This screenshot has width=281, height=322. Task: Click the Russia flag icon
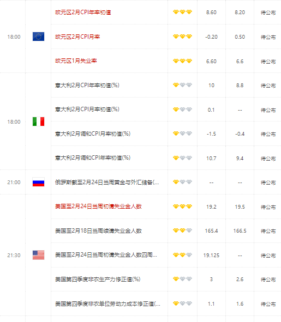pyautogui.click(x=39, y=182)
